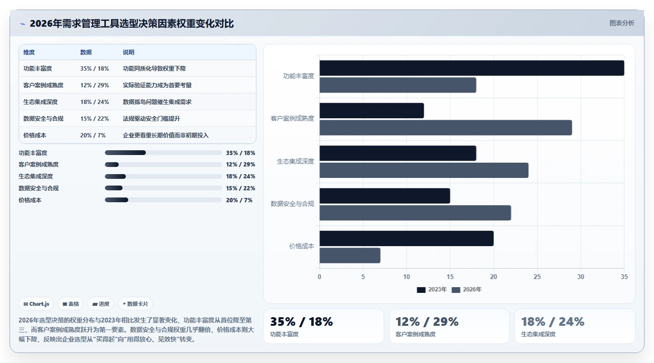Screen dimensions: 654x363
Task: Click the 数据安全与合规 progress bar
Action: tap(163, 188)
